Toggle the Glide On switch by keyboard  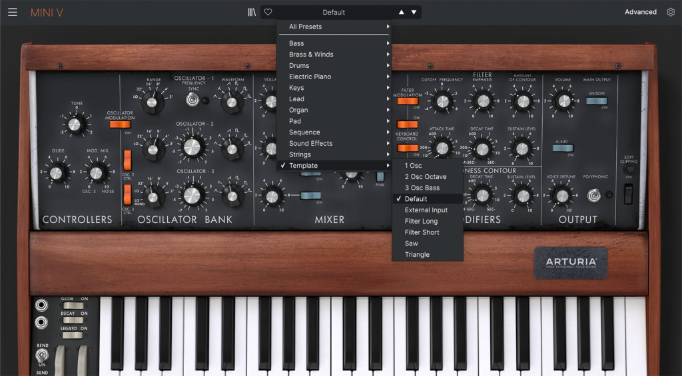pyautogui.click(x=73, y=305)
